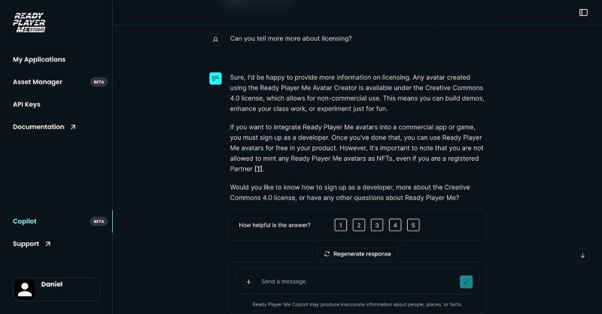This screenshot has height=314, width=602.
Task: Rate the answer helpfulness as 4
Action: (x=395, y=225)
